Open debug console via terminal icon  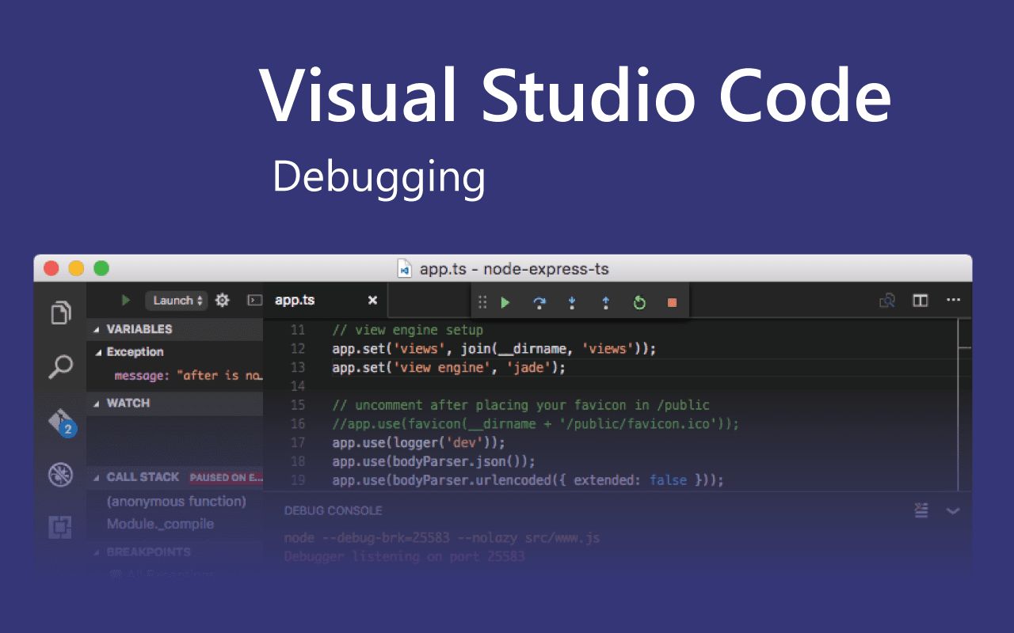point(254,301)
